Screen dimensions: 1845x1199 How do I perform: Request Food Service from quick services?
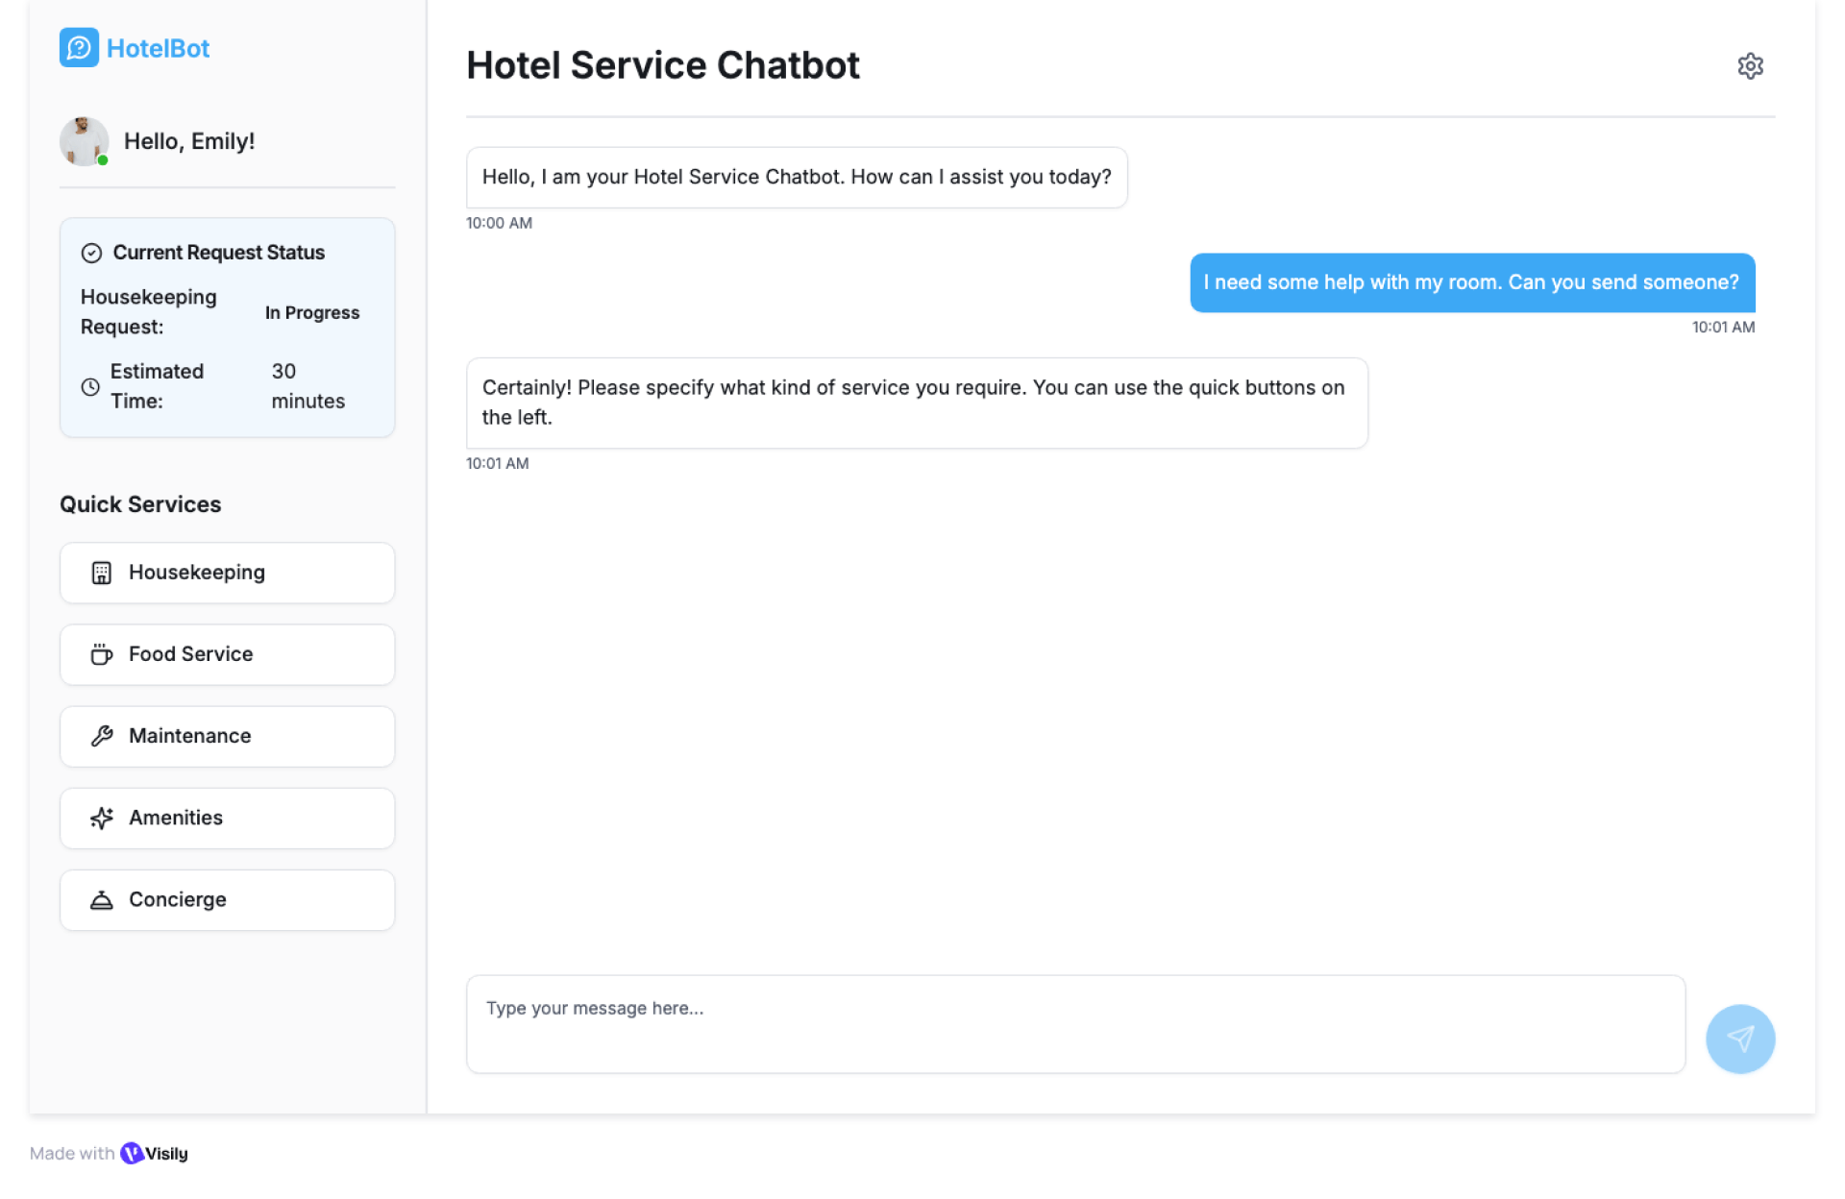(227, 654)
